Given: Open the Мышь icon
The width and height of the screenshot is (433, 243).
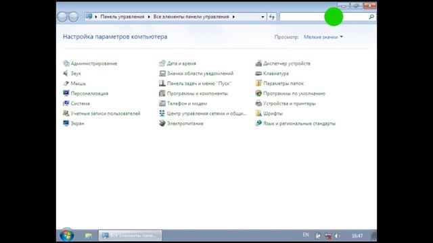Looking at the screenshot, I should point(66,83).
